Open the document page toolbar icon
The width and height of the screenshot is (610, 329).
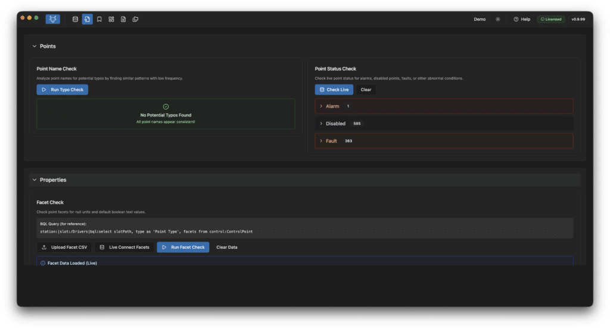[123, 19]
